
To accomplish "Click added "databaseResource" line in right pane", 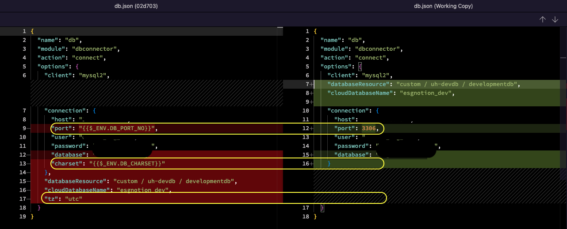I will (x=423, y=84).
